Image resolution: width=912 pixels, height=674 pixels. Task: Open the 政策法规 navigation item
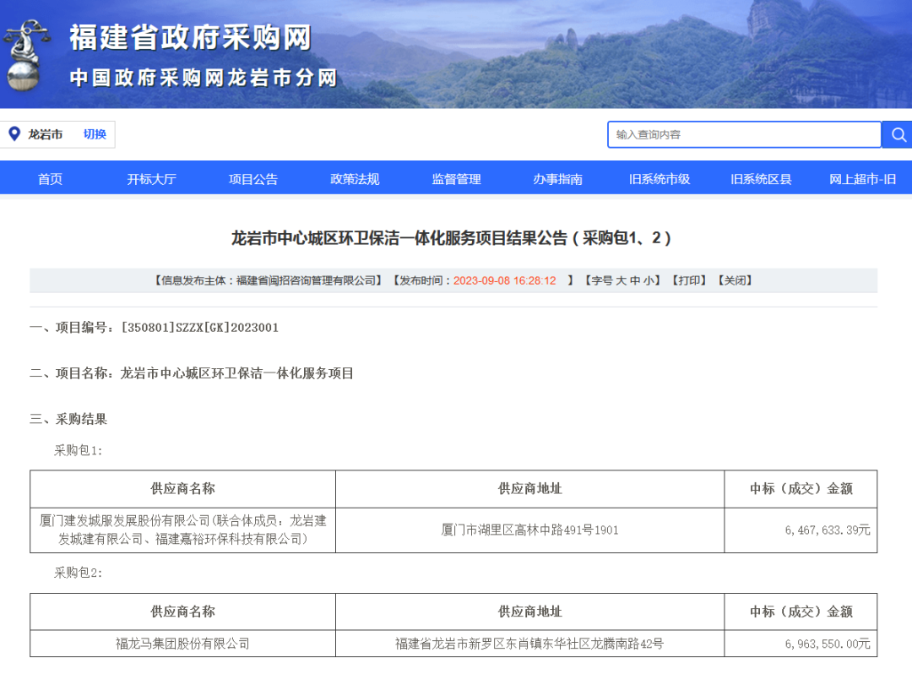click(355, 179)
